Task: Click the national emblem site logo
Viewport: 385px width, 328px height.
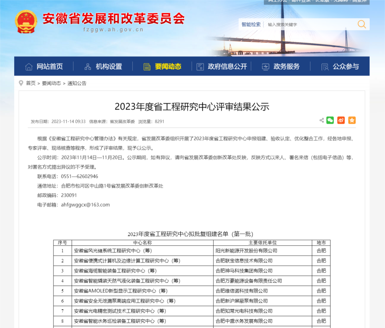Action: point(26,21)
